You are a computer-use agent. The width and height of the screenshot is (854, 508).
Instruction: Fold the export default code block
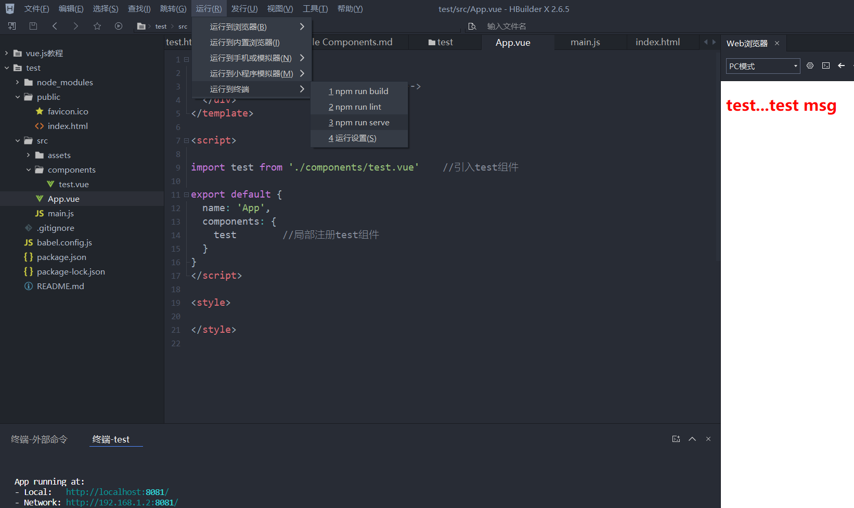tap(186, 194)
